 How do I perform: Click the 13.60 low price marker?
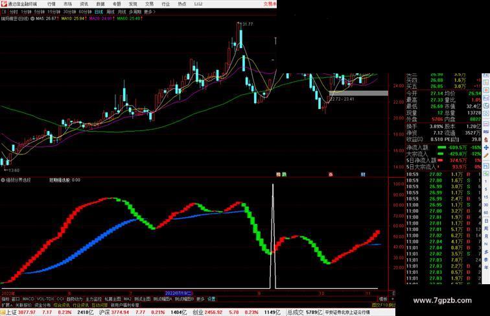pos(13,170)
